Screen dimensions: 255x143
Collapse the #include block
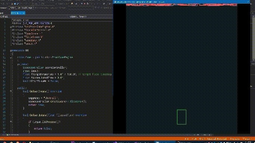click(11, 27)
